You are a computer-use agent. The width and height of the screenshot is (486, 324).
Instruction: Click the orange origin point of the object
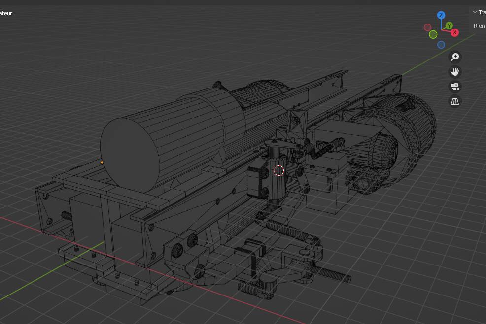point(102,162)
